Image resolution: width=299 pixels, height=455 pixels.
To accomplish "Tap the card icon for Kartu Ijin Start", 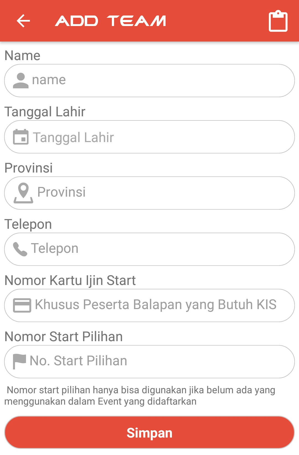I will (22, 305).
